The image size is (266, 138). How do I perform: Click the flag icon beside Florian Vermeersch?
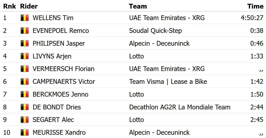pyautogui.click(x=25, y=69)
